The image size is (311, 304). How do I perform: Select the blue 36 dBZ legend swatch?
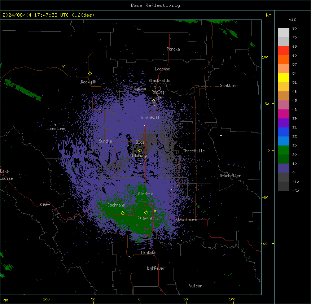(x=284, y=132)
